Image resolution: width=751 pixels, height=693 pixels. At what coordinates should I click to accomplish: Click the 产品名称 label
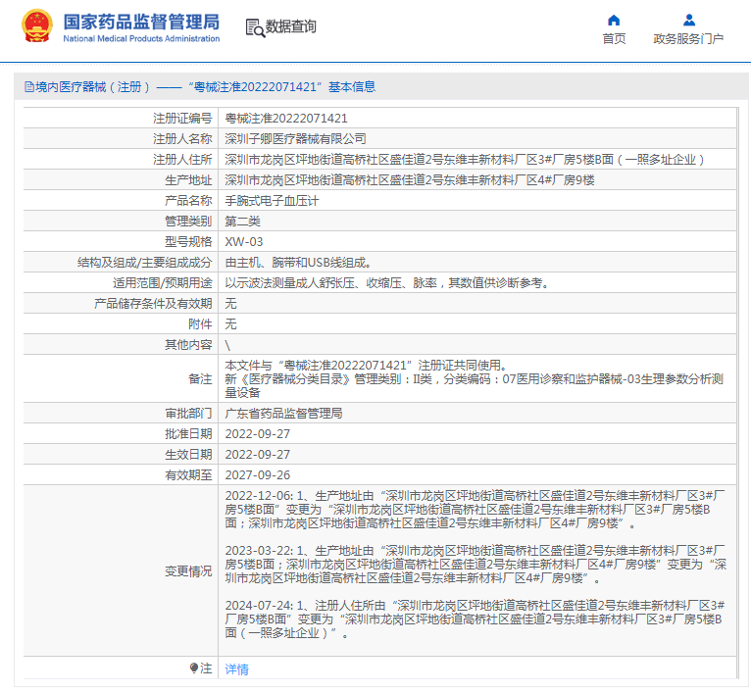pos(188,201)
